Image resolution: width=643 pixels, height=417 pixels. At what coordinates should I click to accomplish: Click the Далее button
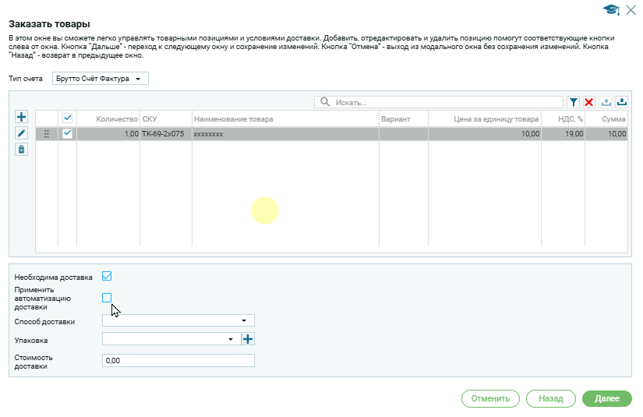click(606, 398)
